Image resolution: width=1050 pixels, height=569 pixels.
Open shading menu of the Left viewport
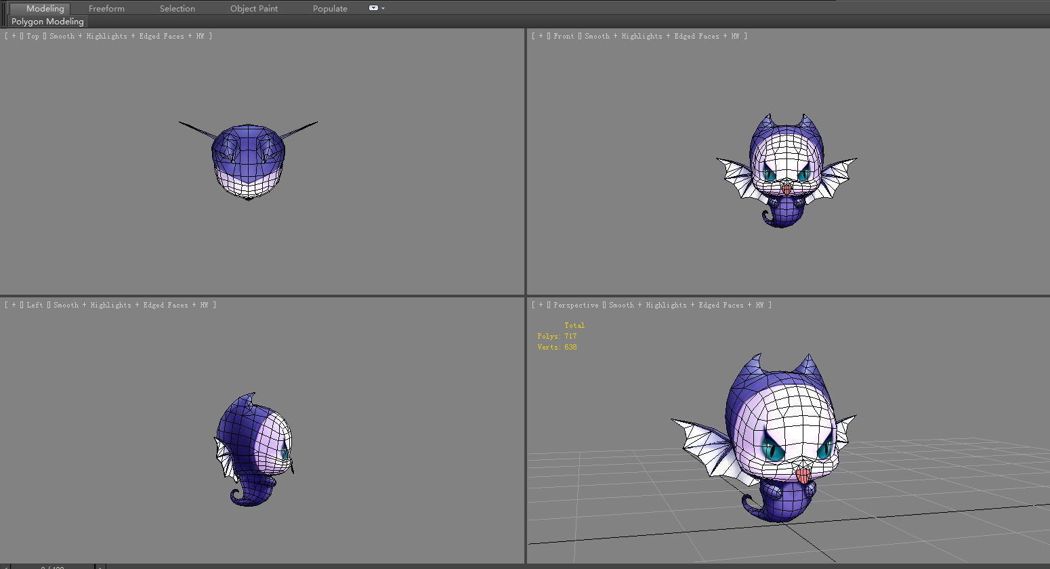[x=131, y=305]
